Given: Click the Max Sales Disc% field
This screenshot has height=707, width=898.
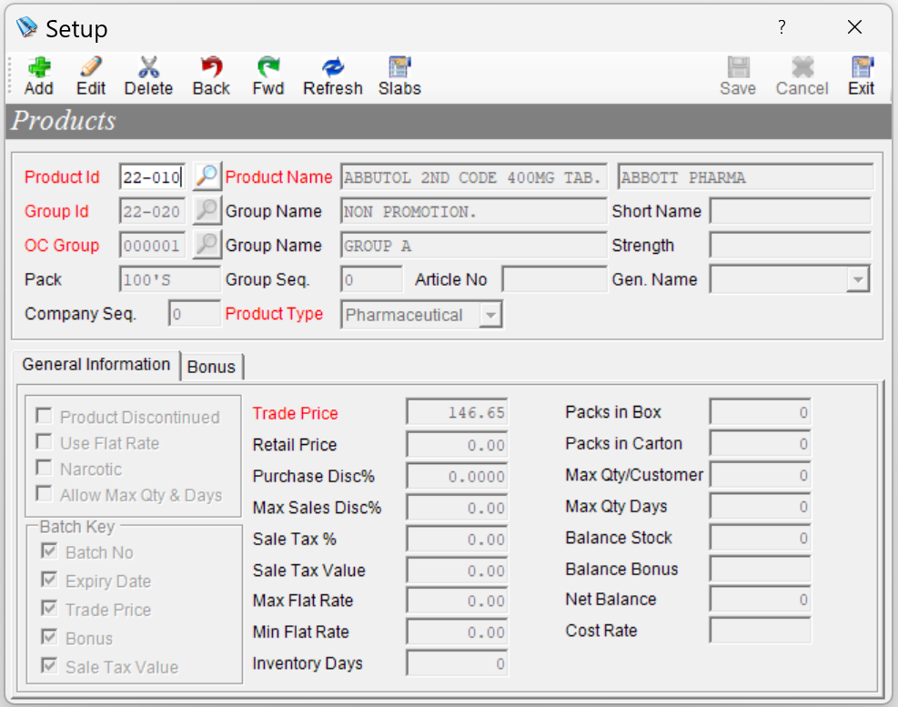Looking at the screenshot, I should (x=457, y=508).
